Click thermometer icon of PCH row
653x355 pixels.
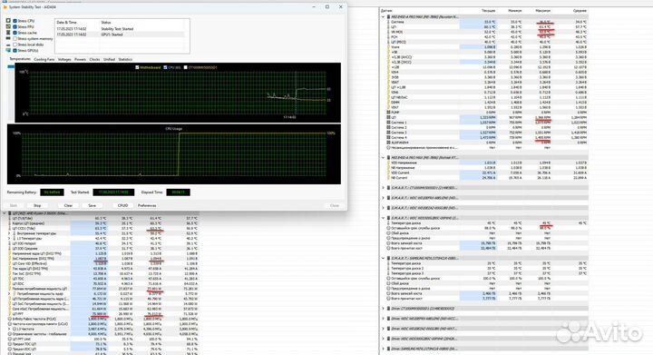coord(388,36)
